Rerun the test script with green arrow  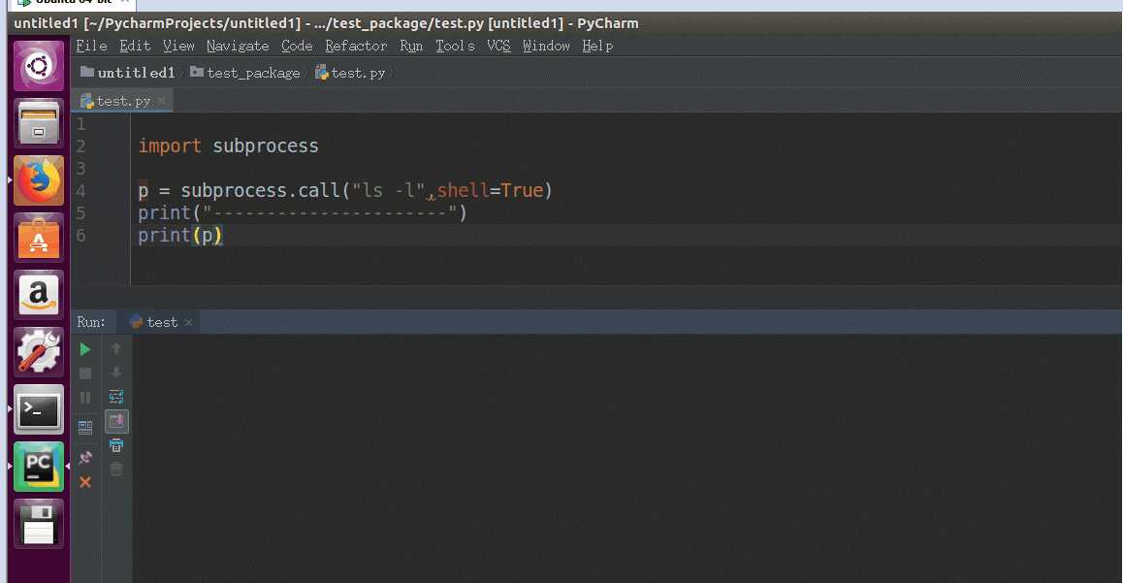(85, 349)
